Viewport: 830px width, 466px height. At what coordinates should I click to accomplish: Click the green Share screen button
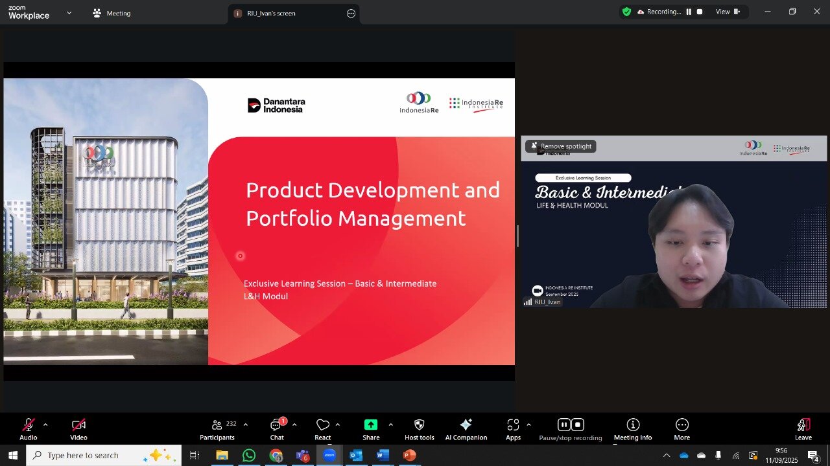tap(371, 425)
